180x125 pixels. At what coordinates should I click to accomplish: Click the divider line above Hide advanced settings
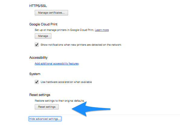click(105, 114)
